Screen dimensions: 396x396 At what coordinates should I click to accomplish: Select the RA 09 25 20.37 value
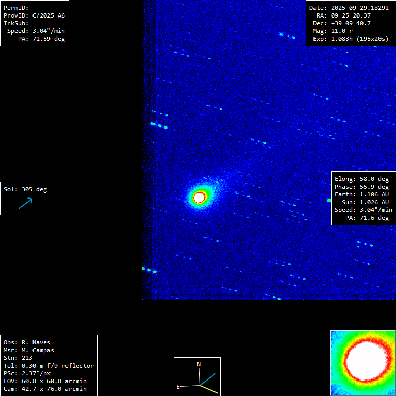coord(344,15)
